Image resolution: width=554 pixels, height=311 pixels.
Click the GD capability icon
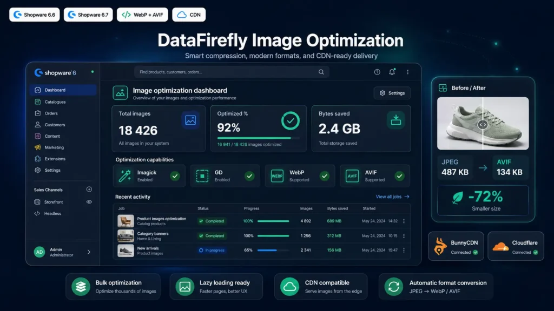point(202,175)
